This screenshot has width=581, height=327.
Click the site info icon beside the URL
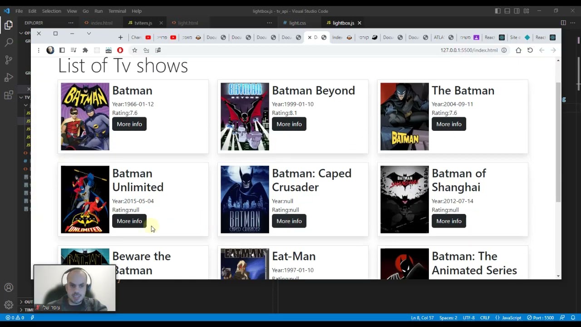pos(504,50)
